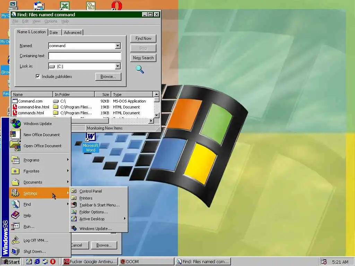This screenshot has height=266, width=355.
Task: Click the first quick launch icon beside Start
Action: point(29,262)
